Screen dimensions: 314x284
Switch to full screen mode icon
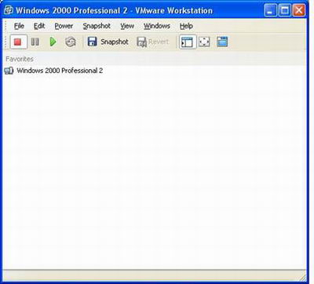[x=204, y=42]
